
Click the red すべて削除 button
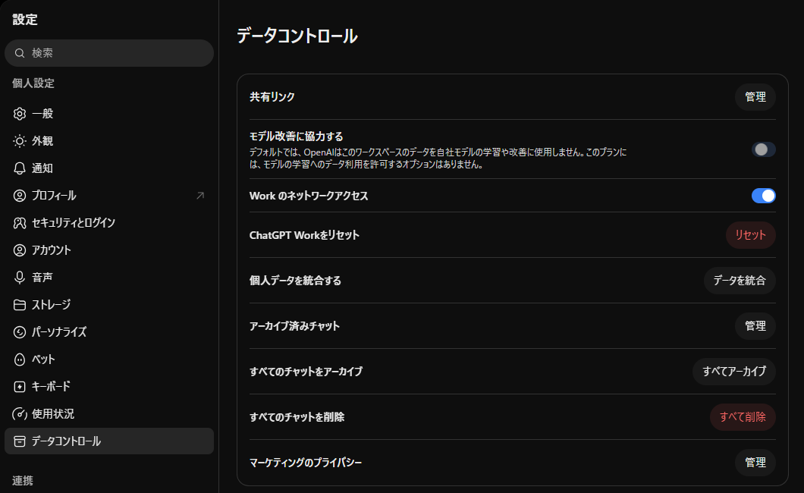tap(743, 417)
